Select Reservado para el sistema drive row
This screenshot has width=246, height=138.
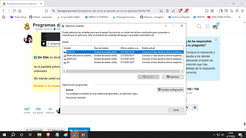click(123, 55)
